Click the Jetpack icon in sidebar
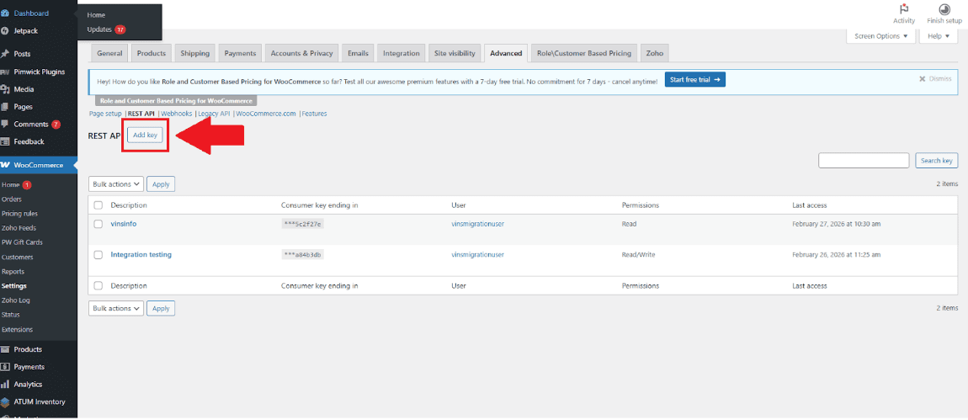Viewport: 968px width, 420px height. pos(6,31)
